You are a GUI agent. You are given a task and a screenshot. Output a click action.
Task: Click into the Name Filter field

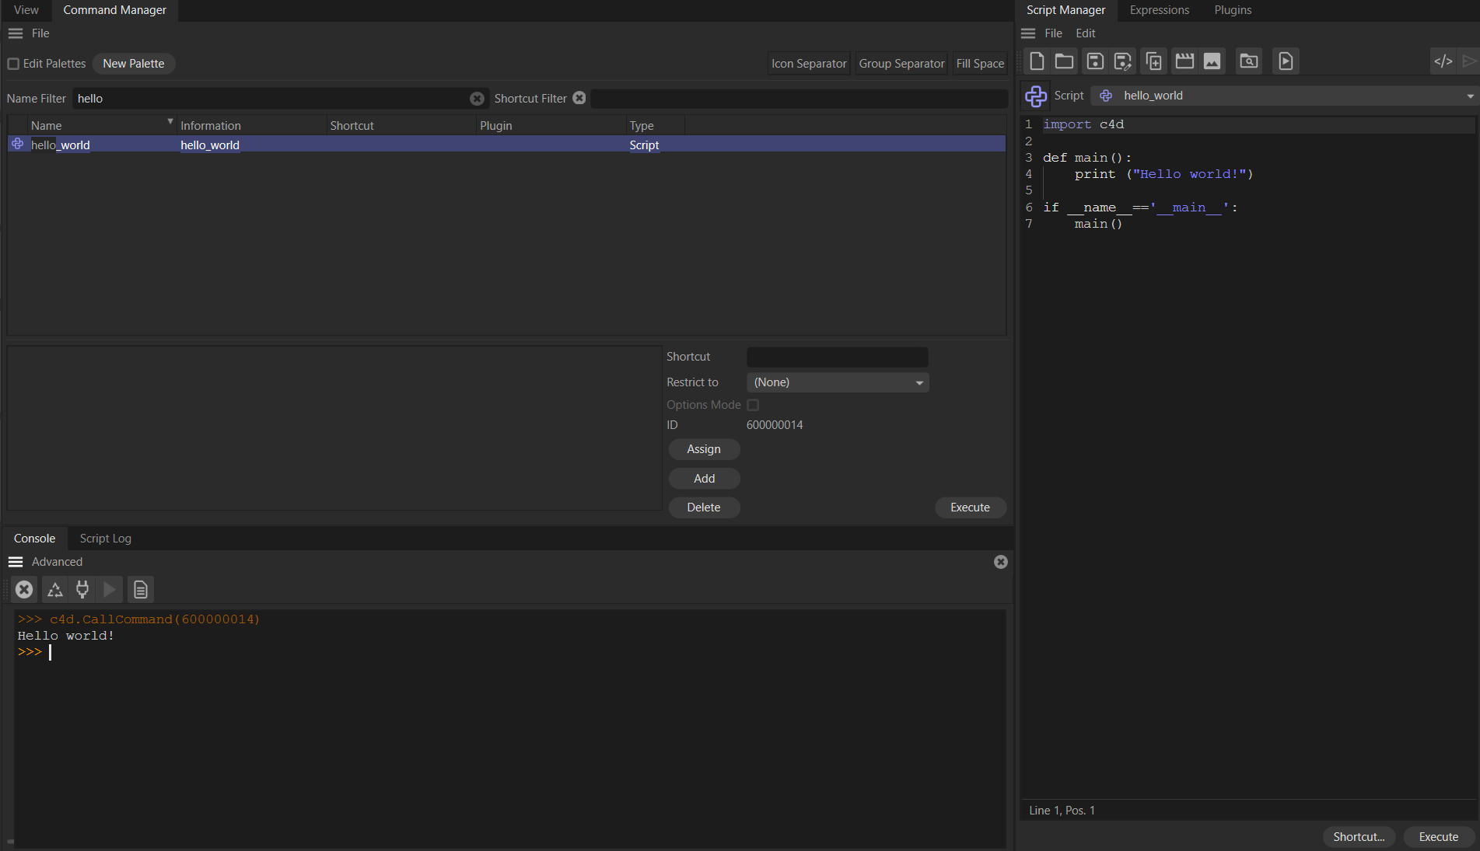(x=271, y=99)
